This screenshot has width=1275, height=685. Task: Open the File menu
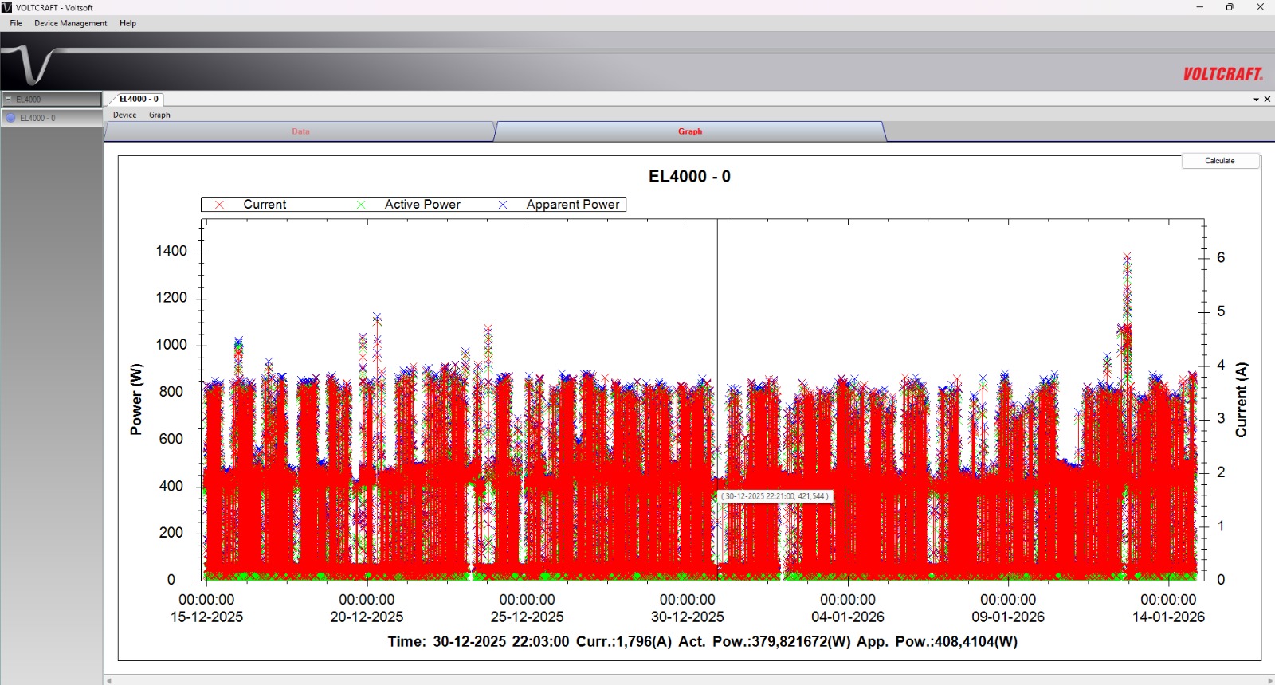pyautogui.click(x=16, y=23)
